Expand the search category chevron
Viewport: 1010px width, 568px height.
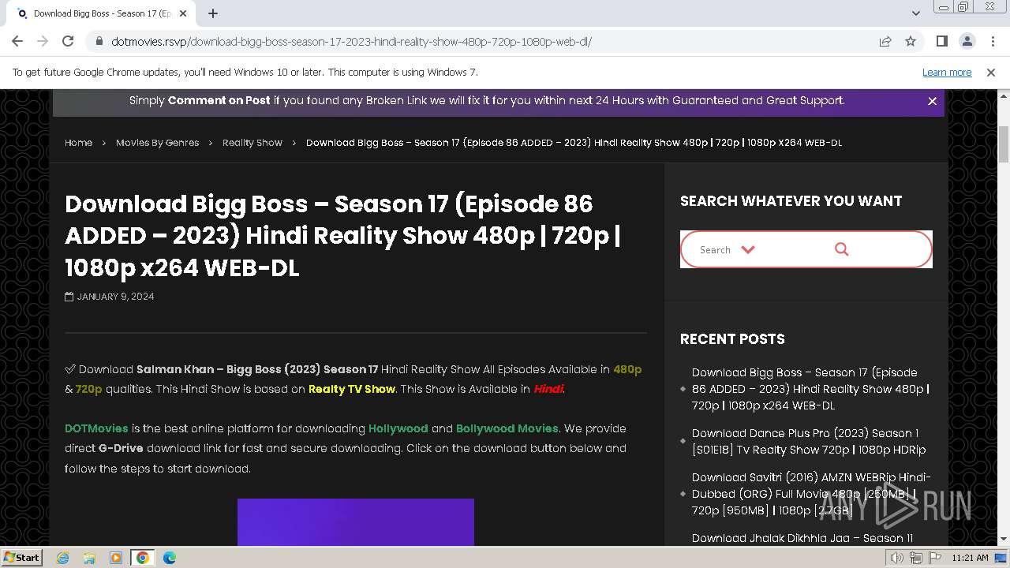click(748, 249)
